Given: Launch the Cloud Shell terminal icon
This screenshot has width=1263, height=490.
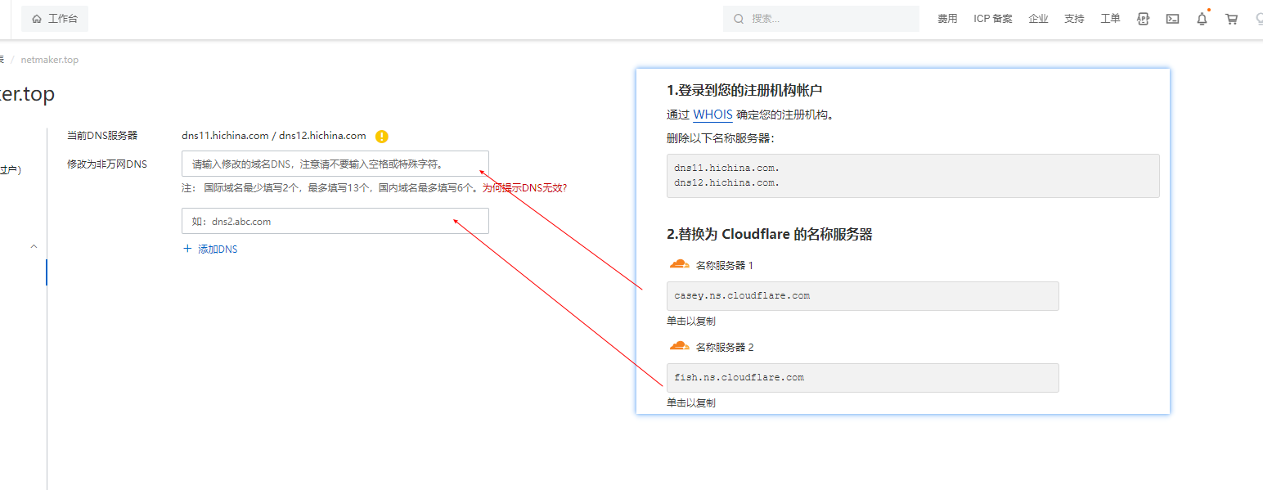Looking at the screenshot, I should pyautogui.click(x=1172, y=19).
